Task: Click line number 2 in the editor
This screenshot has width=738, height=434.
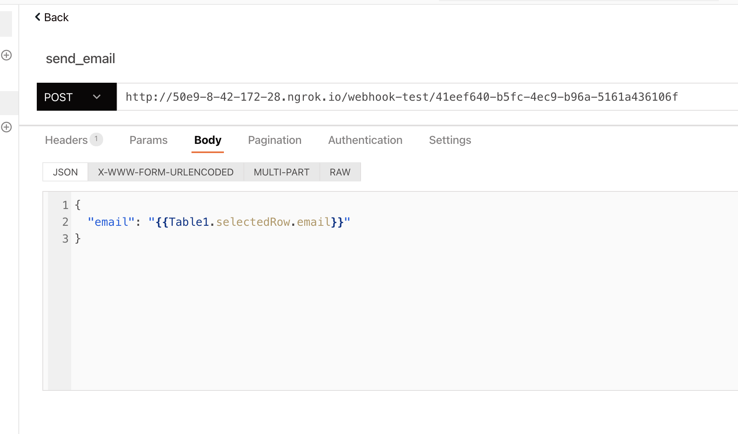Action: 65,222
